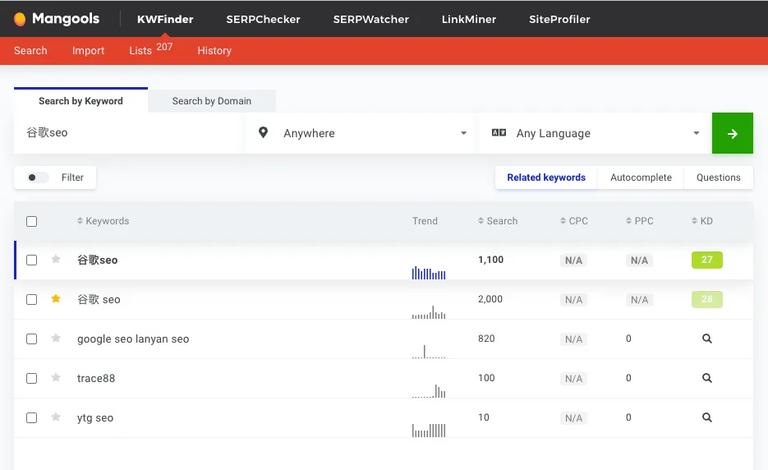Viewport: 768px width, 470px height.
Task: Click the keyword input field containing 谷歌seo
Action: [x=130, y=133]
